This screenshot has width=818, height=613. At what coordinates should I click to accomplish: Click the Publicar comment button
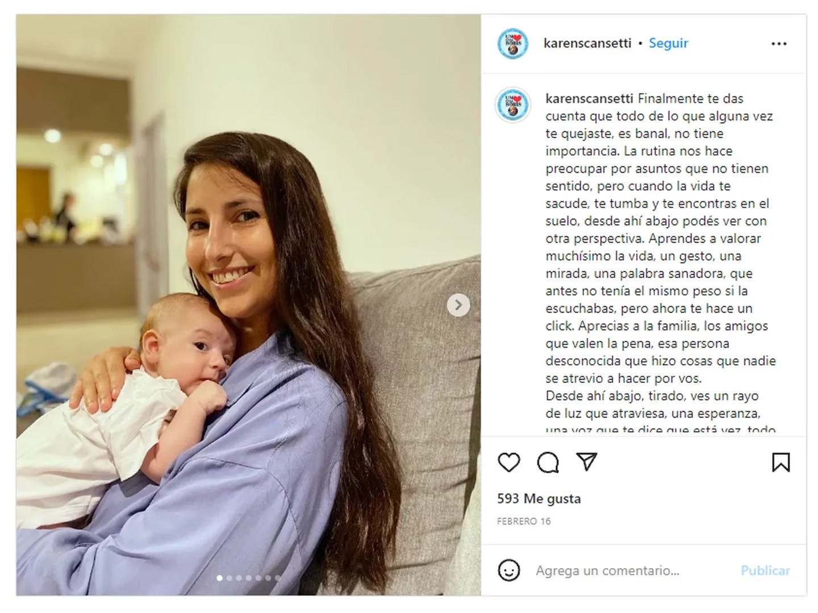(765, 570)
